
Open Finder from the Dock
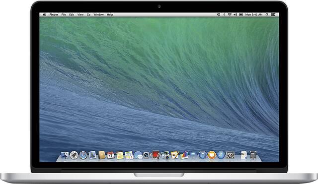65,155
